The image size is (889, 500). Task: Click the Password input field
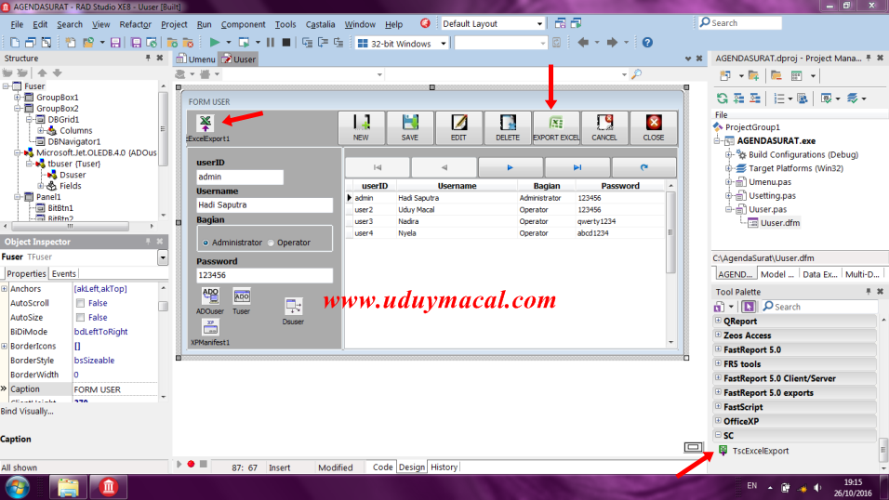click(264, 275)
